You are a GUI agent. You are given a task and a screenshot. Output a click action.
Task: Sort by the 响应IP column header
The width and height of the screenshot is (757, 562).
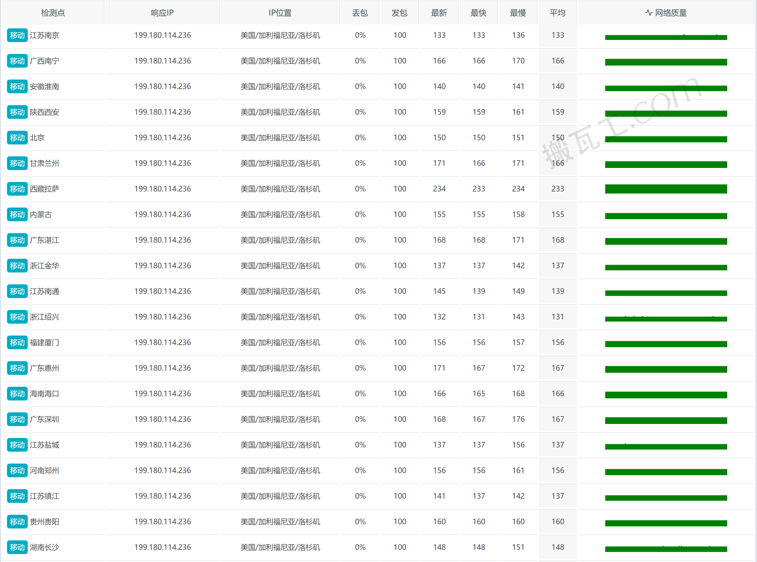click(x=162, y=13)
